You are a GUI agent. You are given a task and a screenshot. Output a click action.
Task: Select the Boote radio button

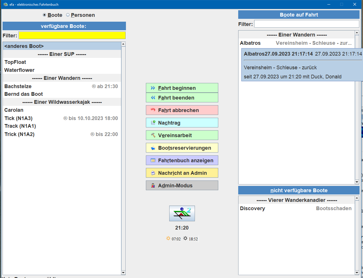click(x=44, y=15)
